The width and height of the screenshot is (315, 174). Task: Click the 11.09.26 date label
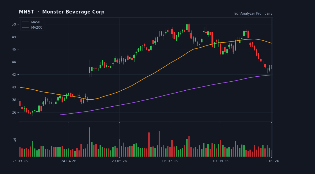click(x=271, y=161)
